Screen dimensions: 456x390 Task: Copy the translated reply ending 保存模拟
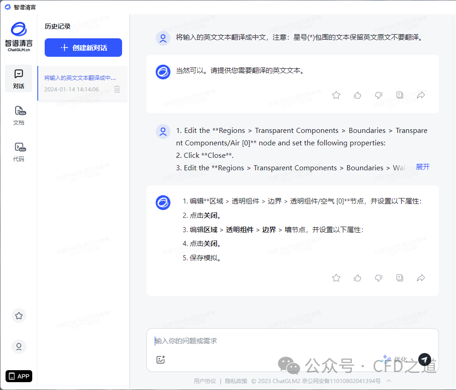[x=400, y=278]
